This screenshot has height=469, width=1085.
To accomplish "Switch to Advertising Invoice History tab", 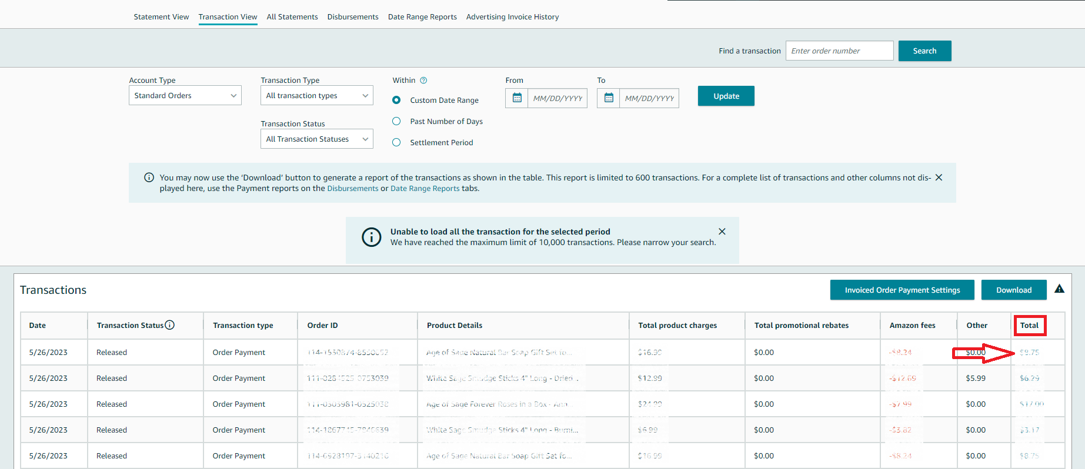I will [x=513, y=17].
